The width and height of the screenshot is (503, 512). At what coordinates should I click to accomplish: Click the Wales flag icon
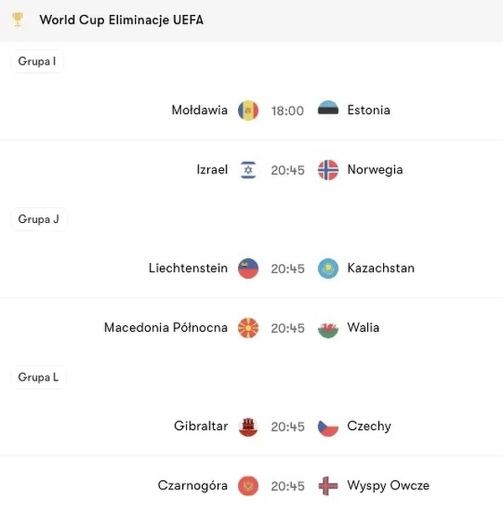point(328,328)
